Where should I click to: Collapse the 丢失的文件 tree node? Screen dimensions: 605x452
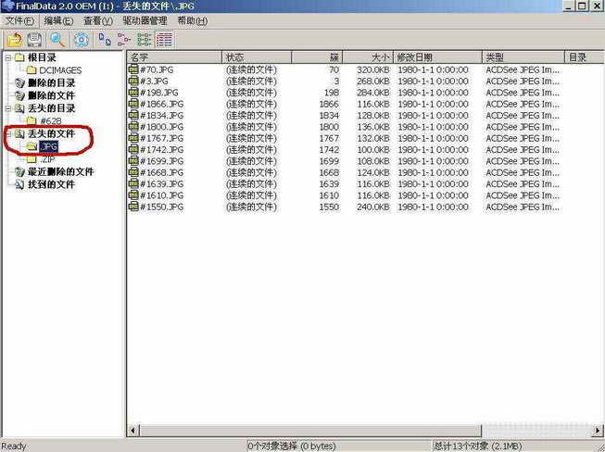(7, 134)
